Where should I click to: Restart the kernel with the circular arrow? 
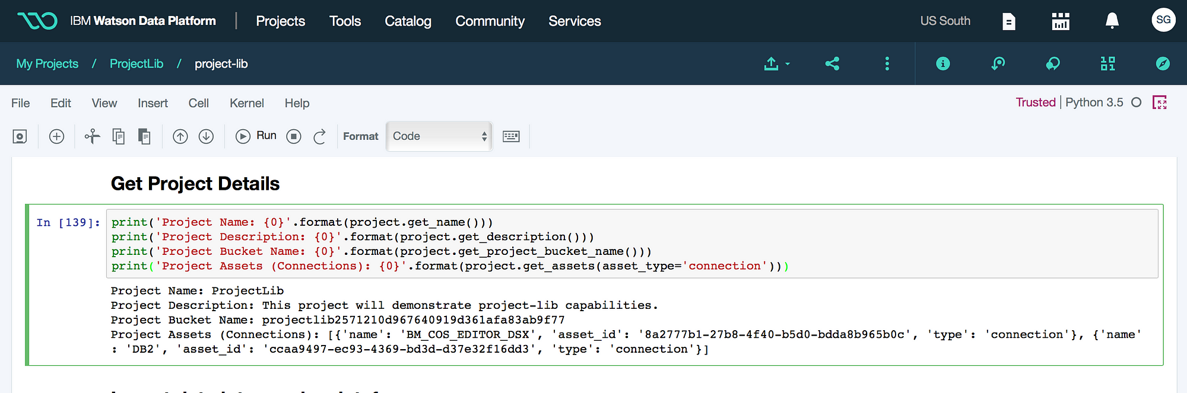[319, 136]
